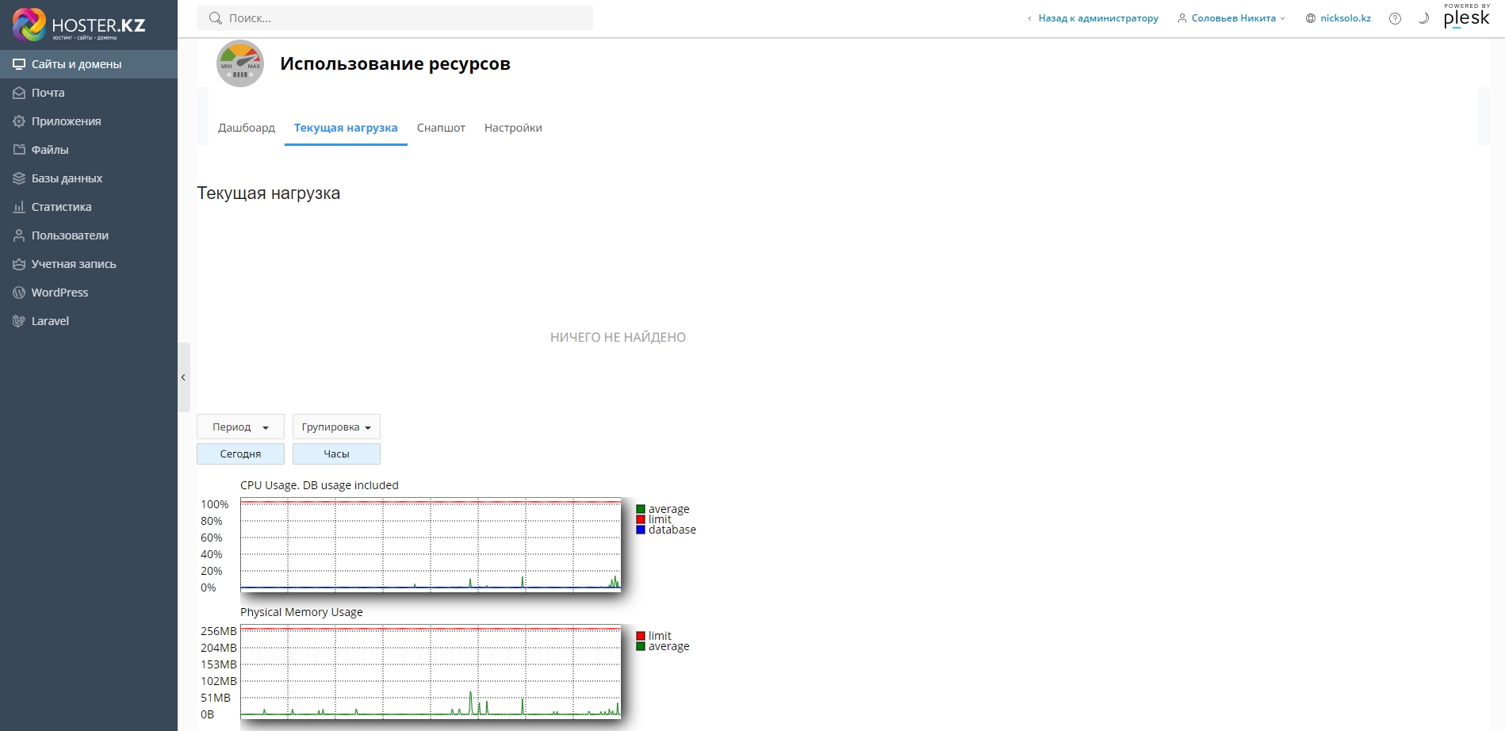Click the Physical Memory Usage chart
The image size is (1505, 731).
(431, 671)
